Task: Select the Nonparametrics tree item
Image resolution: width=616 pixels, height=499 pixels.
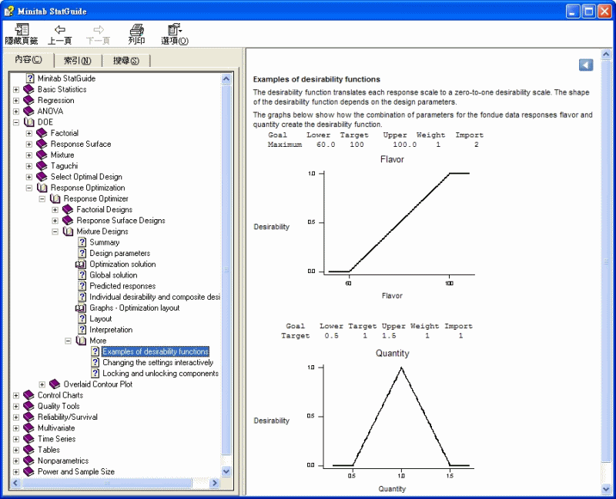Action: pyautogui.click(x=63, y=461)
